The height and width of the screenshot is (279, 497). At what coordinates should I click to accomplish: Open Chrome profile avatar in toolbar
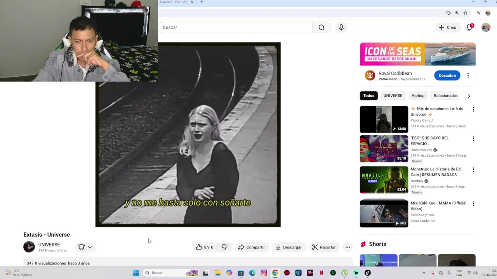488,13
